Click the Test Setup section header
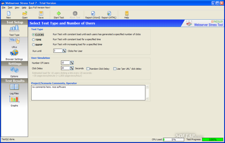This screenshot has width=225, height=143. click(15, 22)
